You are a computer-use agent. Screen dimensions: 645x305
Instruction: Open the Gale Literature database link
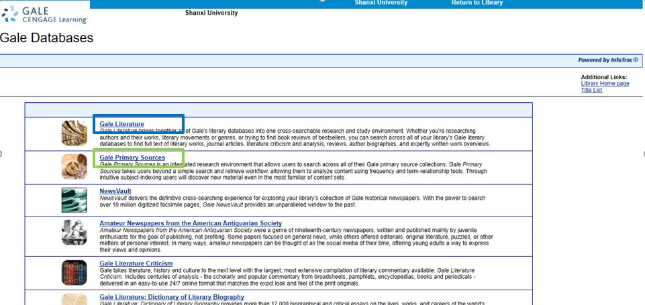[121, 124]
